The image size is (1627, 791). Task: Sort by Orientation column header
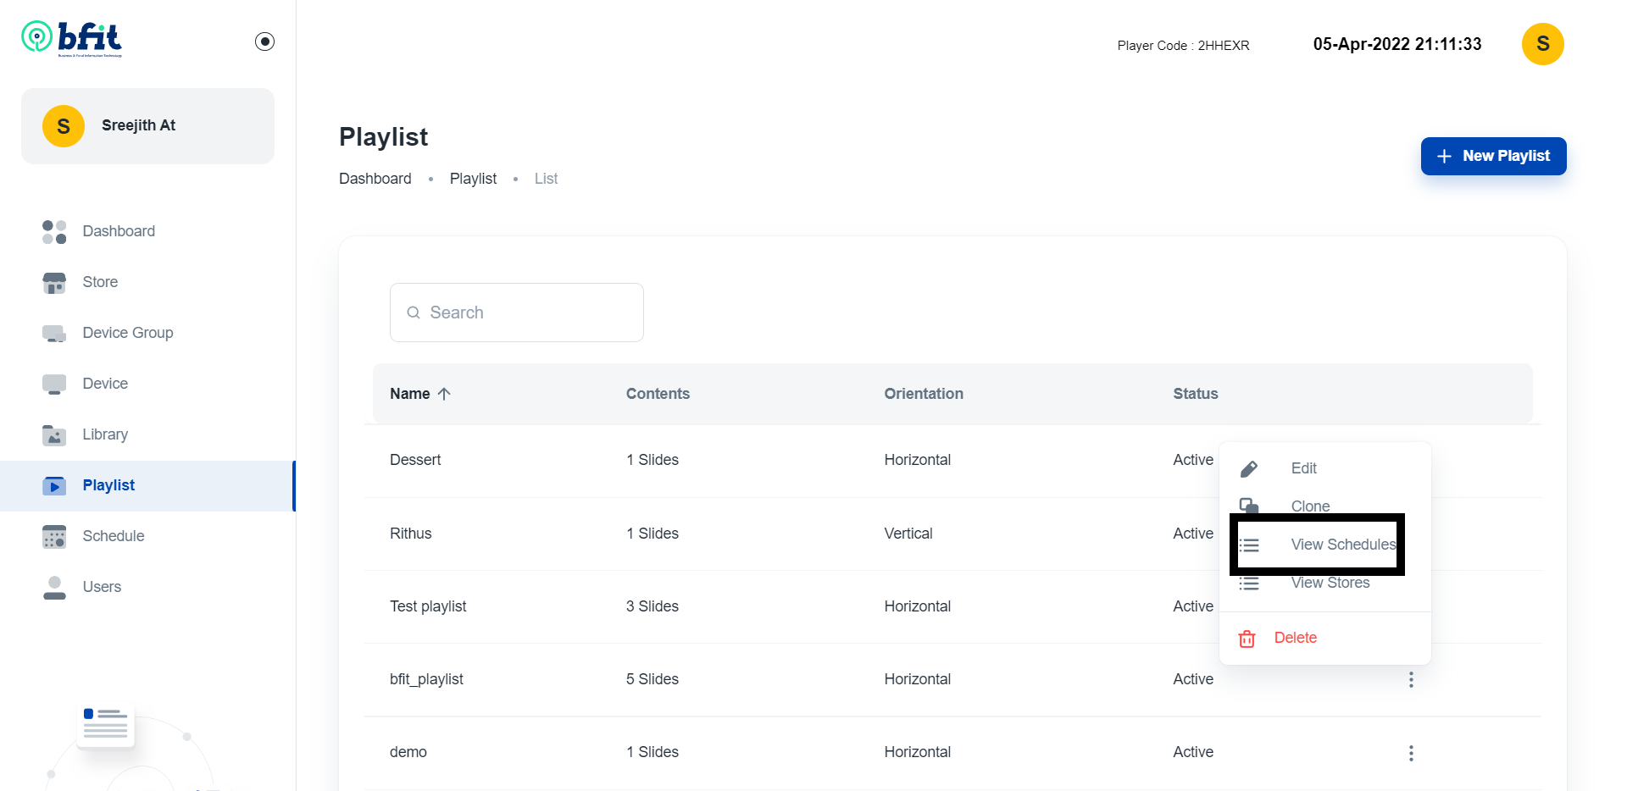(x=924, y=394)
